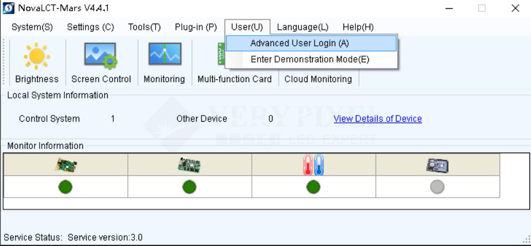
Task: Click the Other Device label
Action: 201,119
